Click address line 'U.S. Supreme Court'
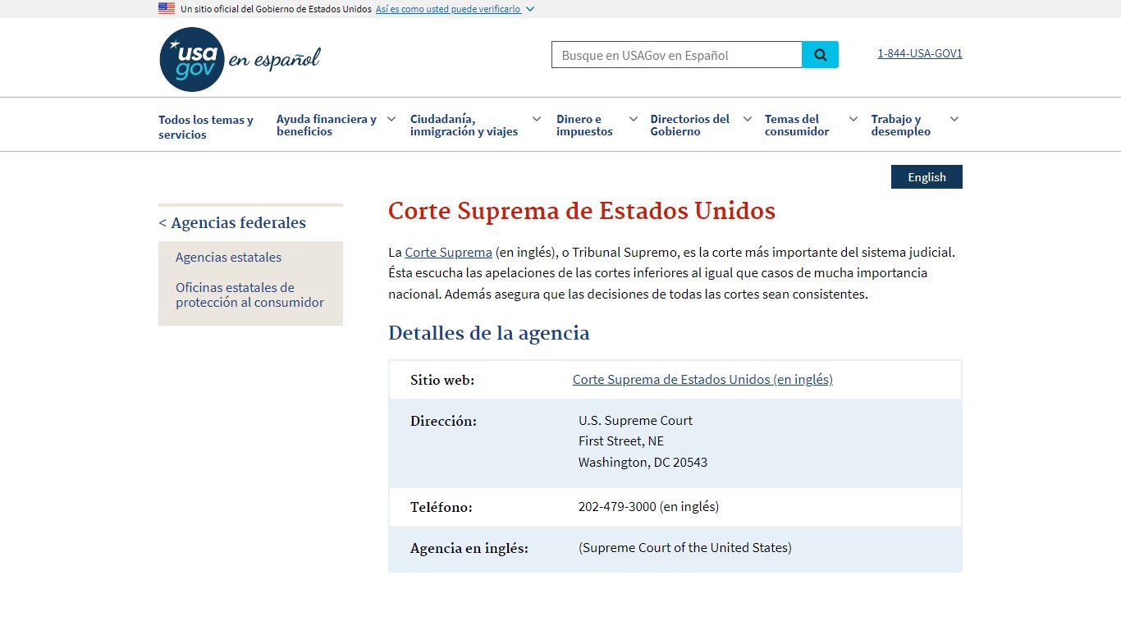This screenshot has height=630, width=1121. click(x=635, y=420)
